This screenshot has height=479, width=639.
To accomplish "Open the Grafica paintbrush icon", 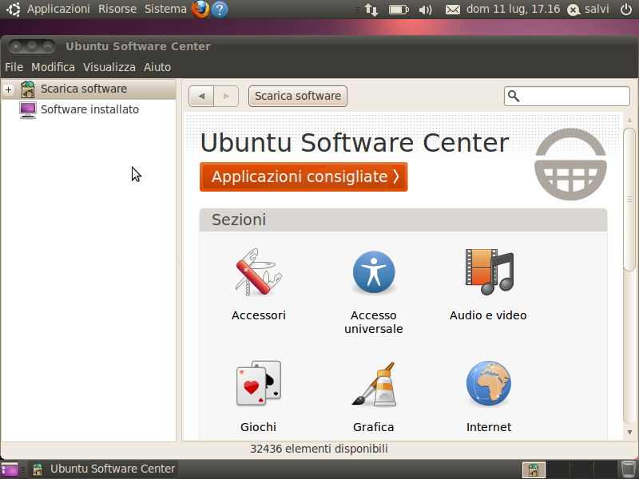I will point(374,384).
